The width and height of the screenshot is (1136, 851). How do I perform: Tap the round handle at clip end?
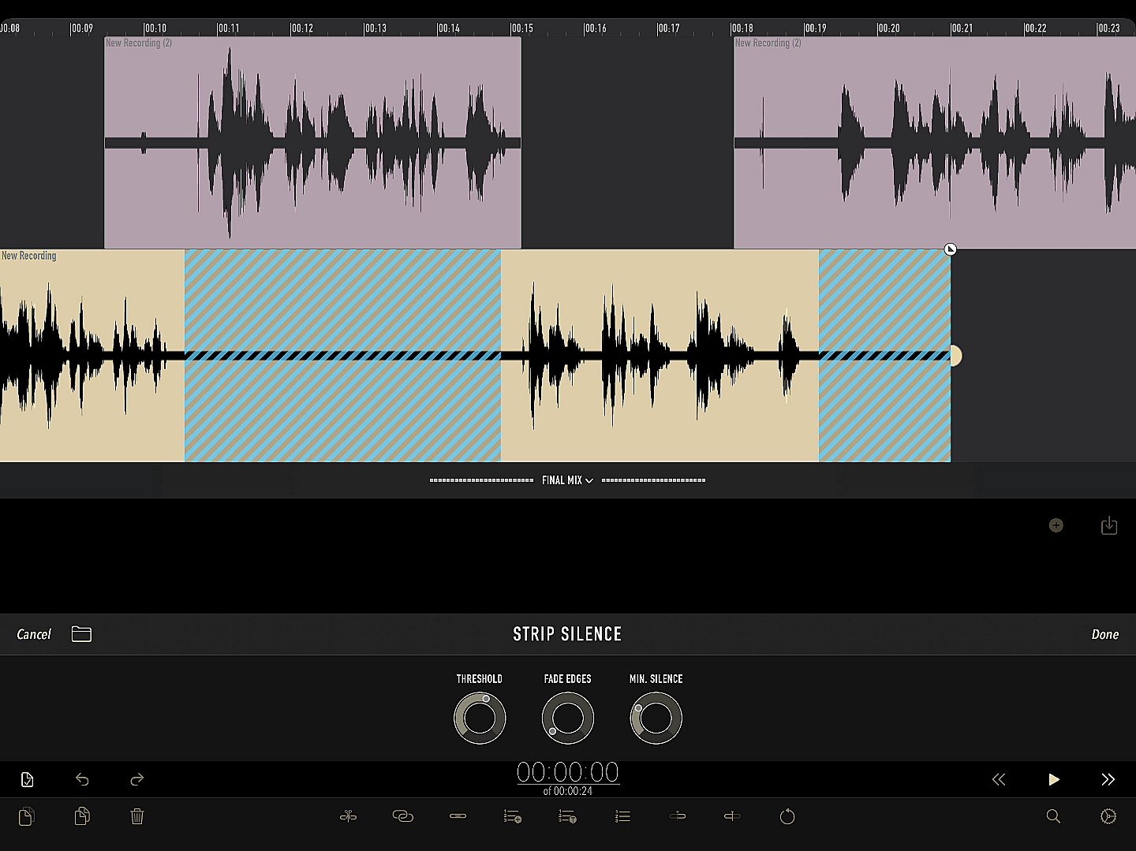point(955,356)
